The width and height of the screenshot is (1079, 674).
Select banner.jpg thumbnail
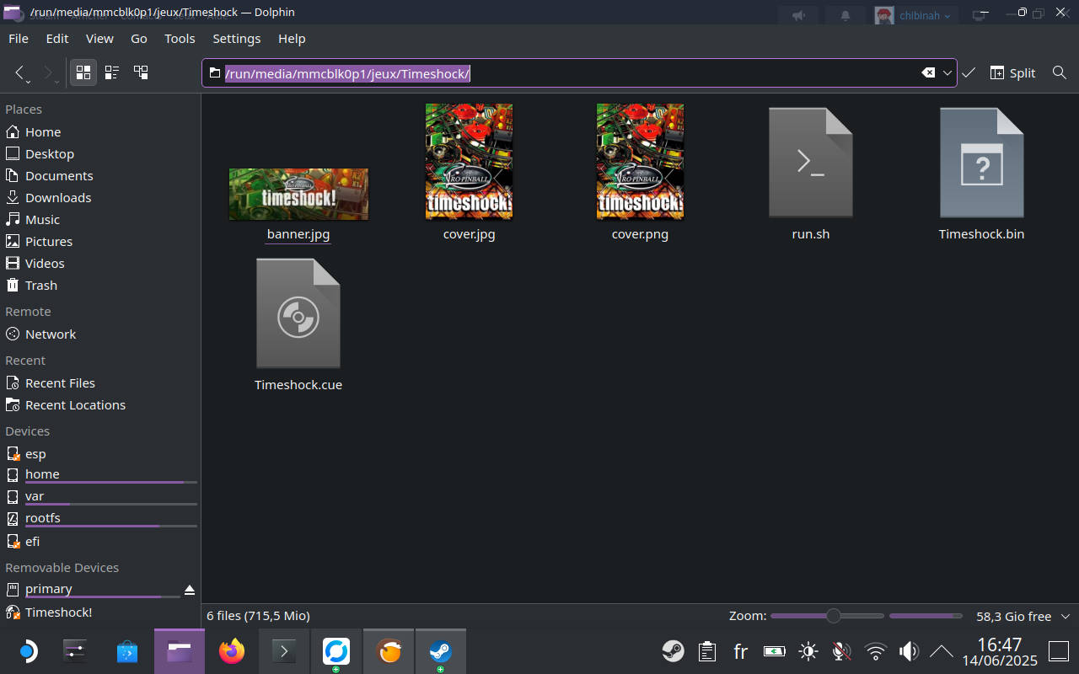[298, 194]
